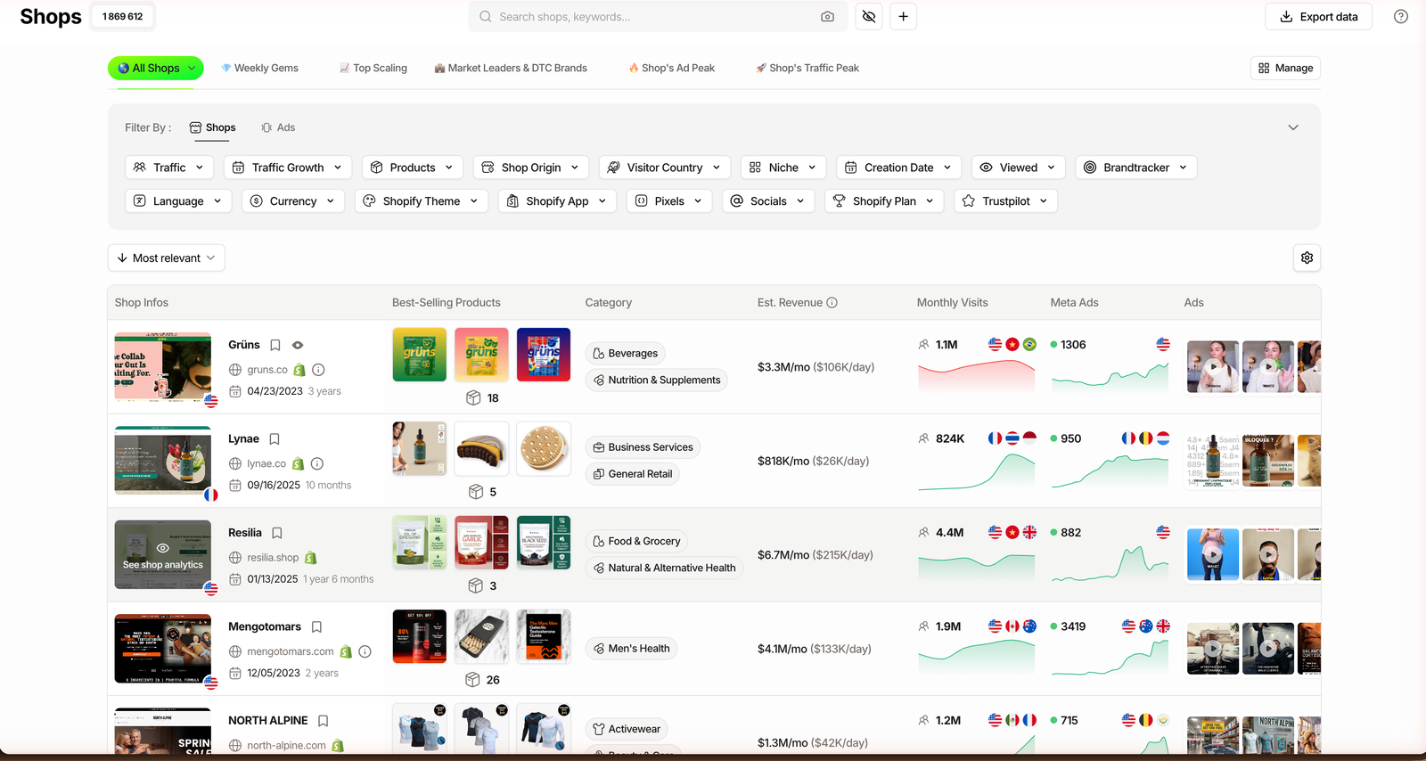Click the calendar icon beside 01/13/2025
Viewport: 1426px width, 761px height.
235,579
